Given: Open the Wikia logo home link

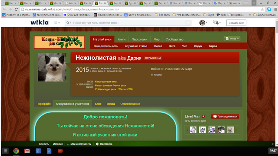Looking at the screenshot, I should [40, 23].
